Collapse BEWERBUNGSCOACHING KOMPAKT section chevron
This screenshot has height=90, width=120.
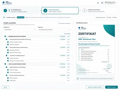7,36
